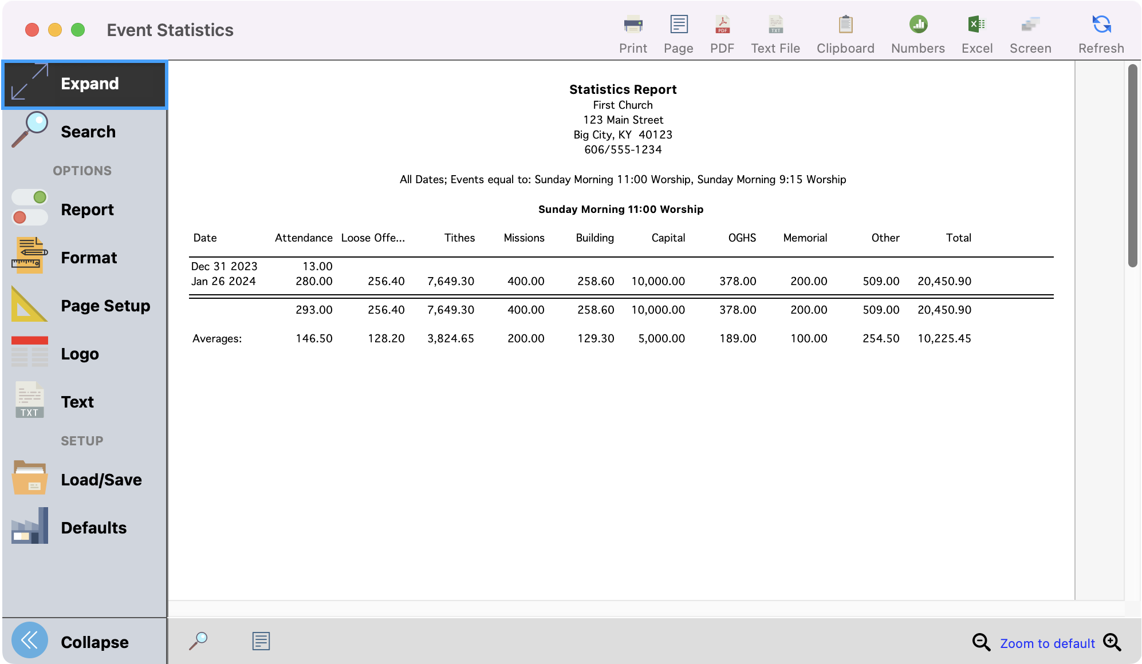
Task: Send the report to Numbers
Action: point(917,33)
